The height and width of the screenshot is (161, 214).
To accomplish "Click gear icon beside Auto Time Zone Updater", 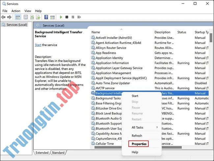I will (93, 83).
